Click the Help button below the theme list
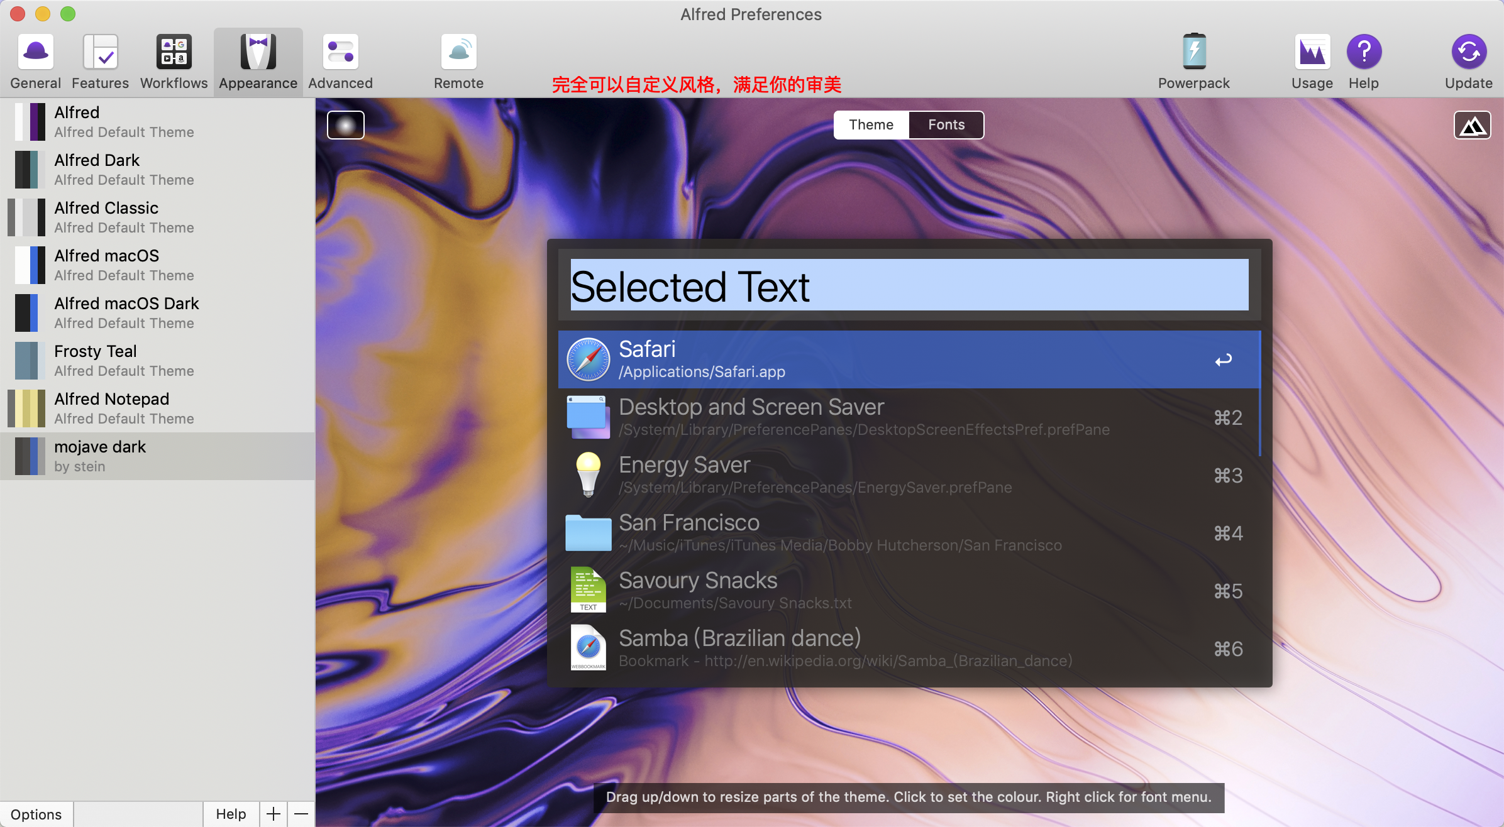This screenshot has height=827, width=1504. [x=231, y=814]
